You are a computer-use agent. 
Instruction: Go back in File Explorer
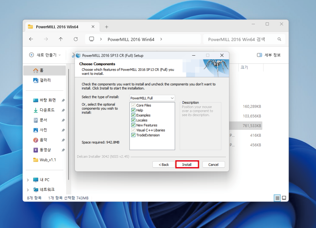pyautogui.click(x=31, y=39)
